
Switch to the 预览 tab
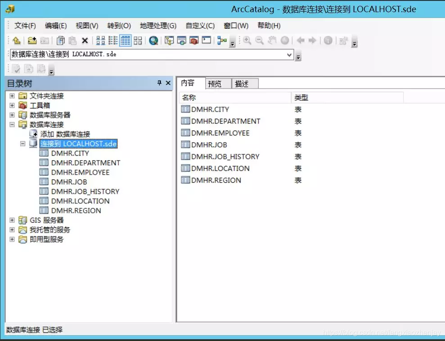click(x=218, y=84)
